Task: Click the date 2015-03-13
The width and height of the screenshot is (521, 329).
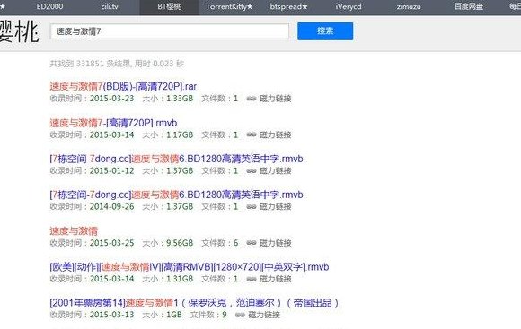Action: point(112,315)
